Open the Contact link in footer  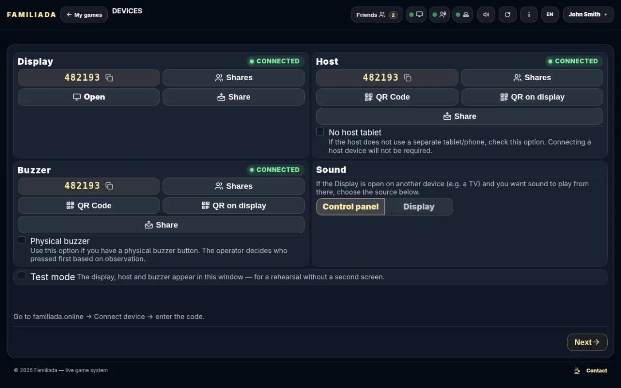[x=597, y=371]
